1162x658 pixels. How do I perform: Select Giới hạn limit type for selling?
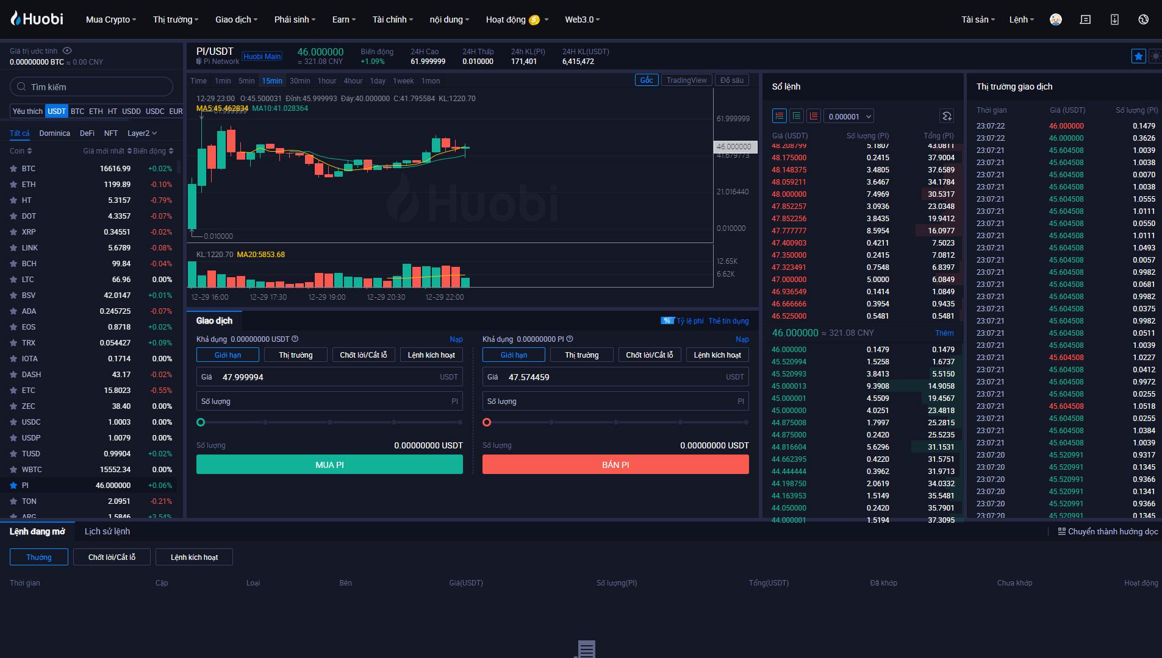pyautogui.click(x=514, y=355)
